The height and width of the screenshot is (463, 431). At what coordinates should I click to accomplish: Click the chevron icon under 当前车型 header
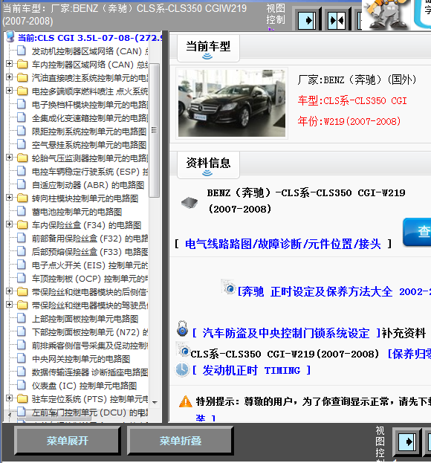207,56
